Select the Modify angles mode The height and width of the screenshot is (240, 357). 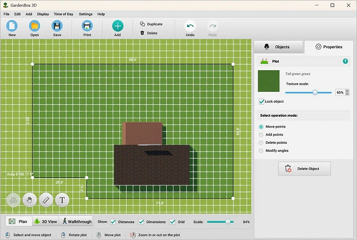(261, 151)
